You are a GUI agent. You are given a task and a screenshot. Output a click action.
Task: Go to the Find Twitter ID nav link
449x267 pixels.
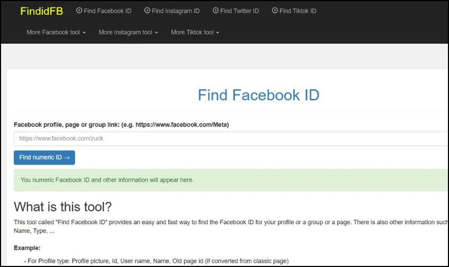pyautogui.click(x=236, y=11)
